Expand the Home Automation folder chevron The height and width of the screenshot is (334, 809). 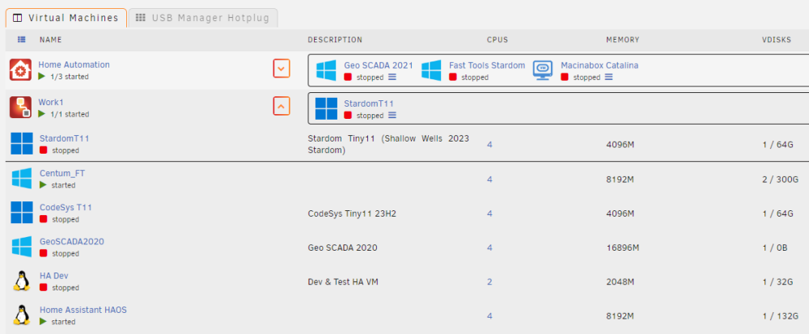point(282,68)
